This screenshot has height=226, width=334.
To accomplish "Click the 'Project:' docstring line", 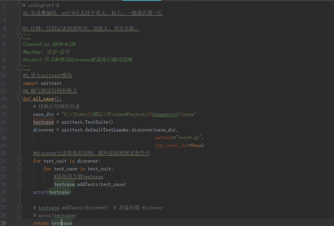I will 78,60.
